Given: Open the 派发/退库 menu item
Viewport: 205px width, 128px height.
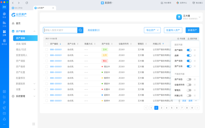Looking at the screenshot, I should (x=21, y=44).
